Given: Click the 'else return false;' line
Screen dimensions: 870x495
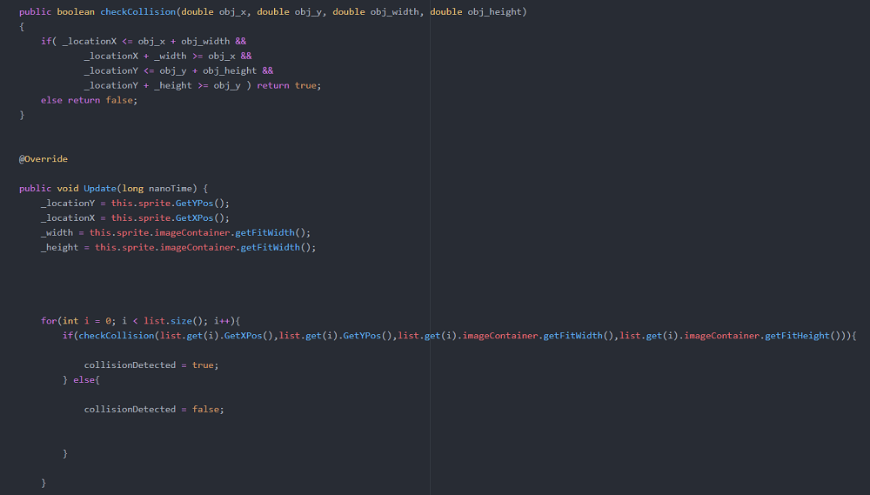Looking at the screenshot, I should tap(89, 100).
